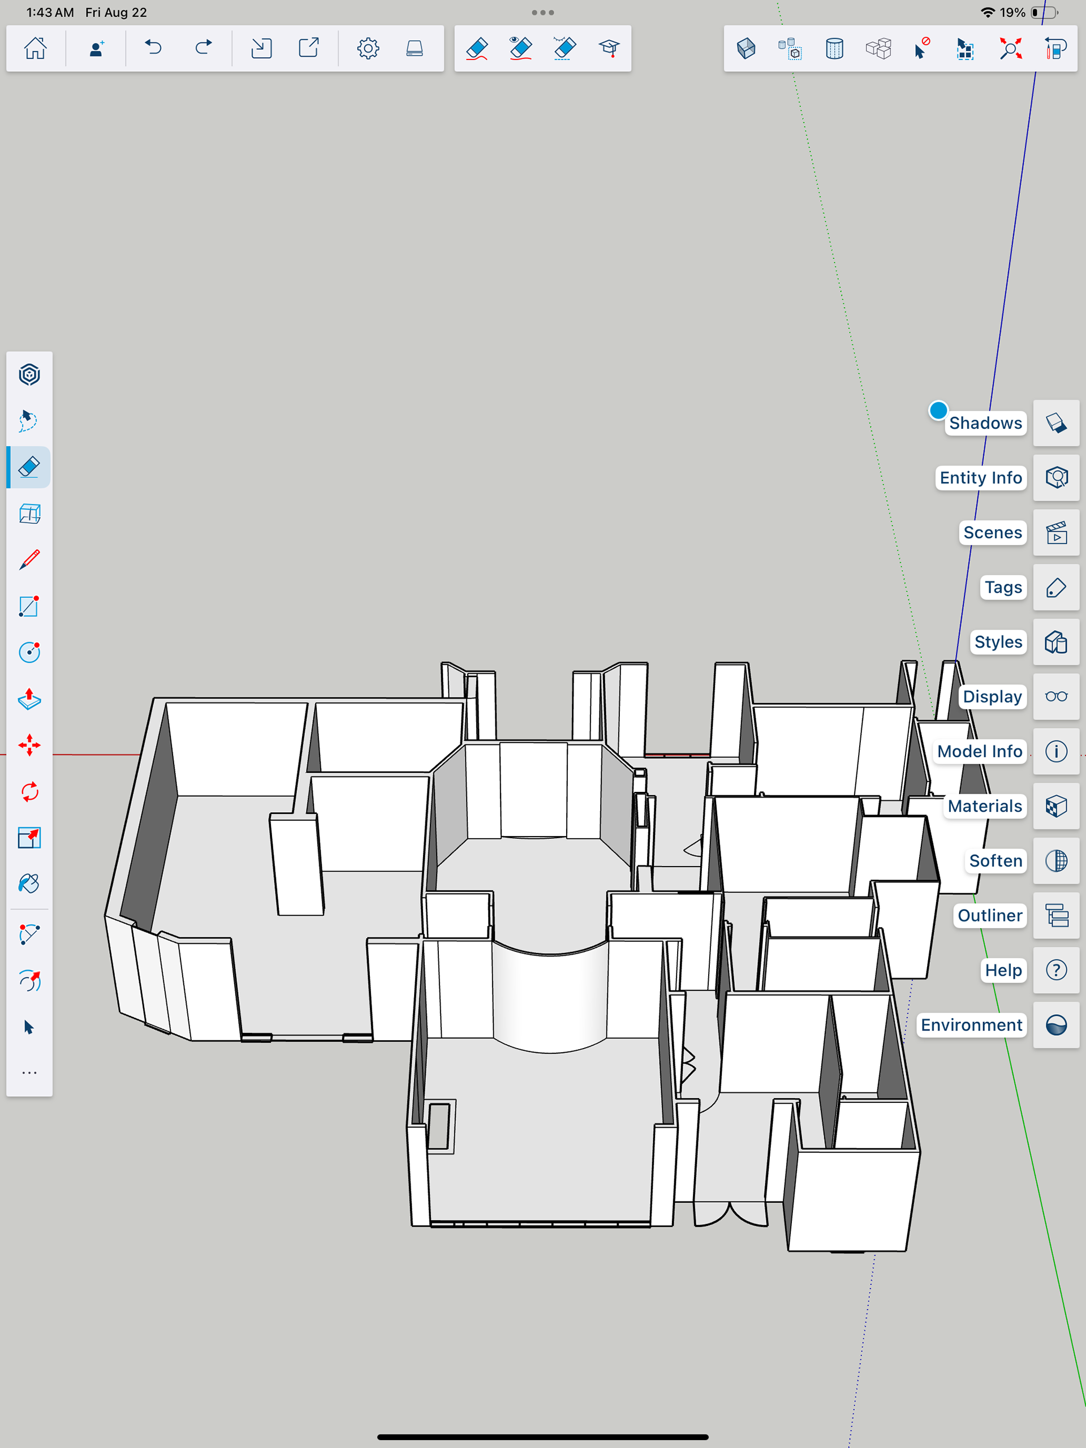Select the Eraser tool in left toolbar
Image resolution: width=1086 pixels, height=1448 pixels.
click(29, 467)
